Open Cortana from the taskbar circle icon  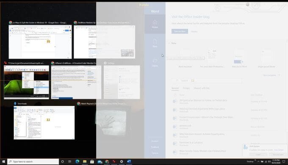(62, 162)
